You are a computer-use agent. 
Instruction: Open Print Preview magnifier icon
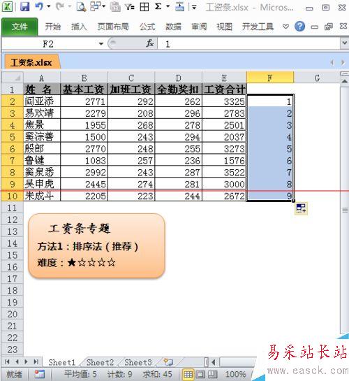pos(81,6)
